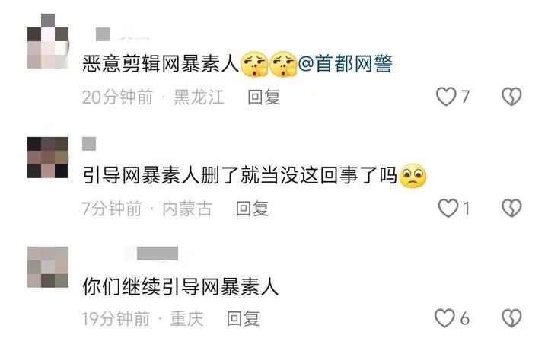
Task: Like the 重庆 comment showing 6 likes
Action: (445, 318)
